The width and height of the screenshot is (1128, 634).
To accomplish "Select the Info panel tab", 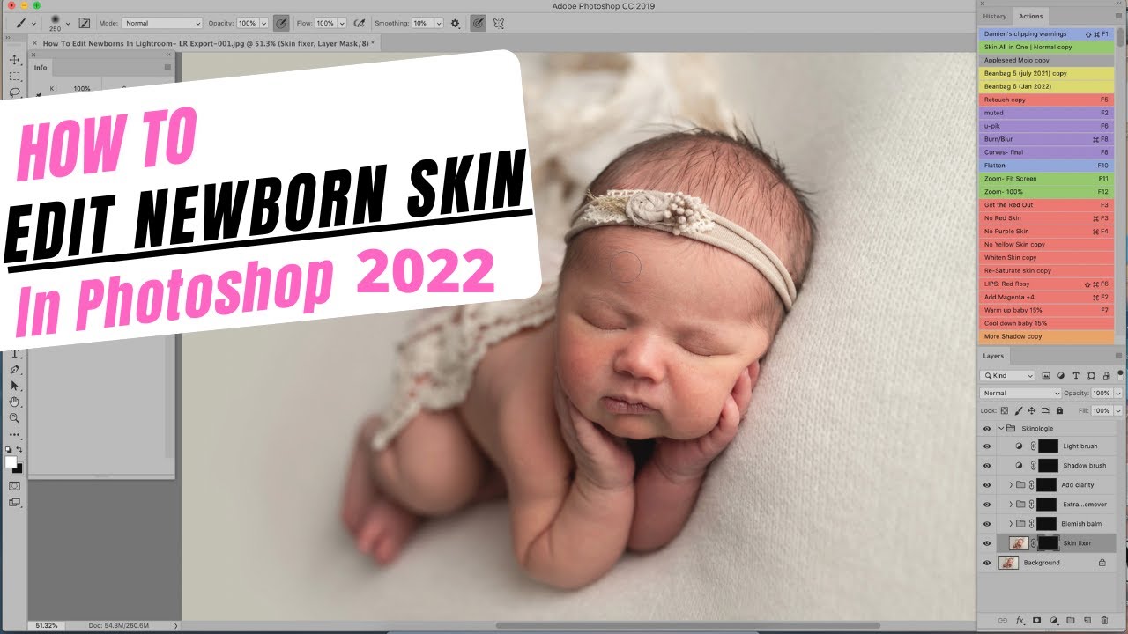I will coord(41,68).
